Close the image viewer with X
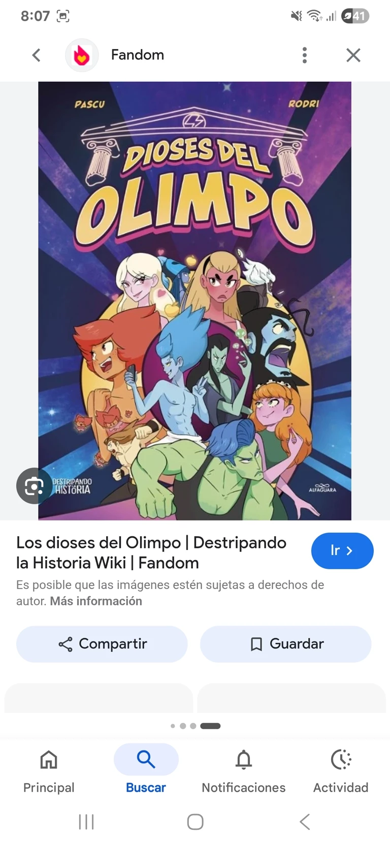 coord(353,55)
